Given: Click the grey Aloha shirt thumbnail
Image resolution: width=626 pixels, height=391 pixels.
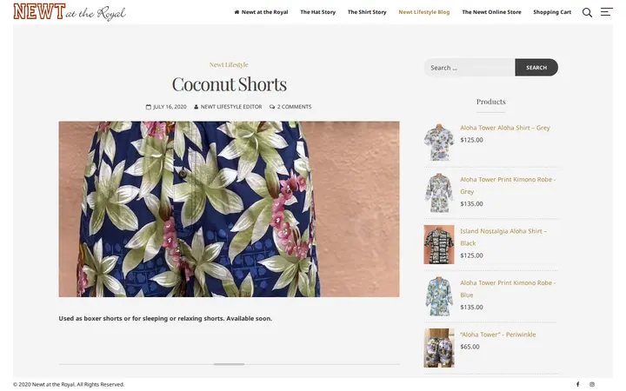Looking at the screenshot, I should click(x=439, y=142).
